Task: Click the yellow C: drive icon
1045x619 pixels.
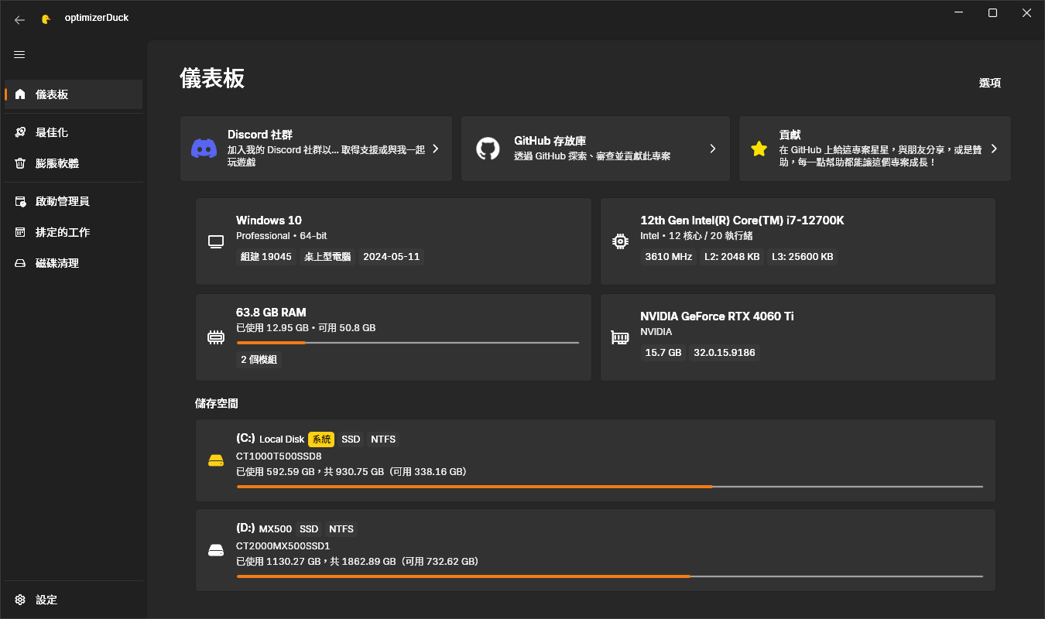Action: pyautogui.click(x=216, y=461)
